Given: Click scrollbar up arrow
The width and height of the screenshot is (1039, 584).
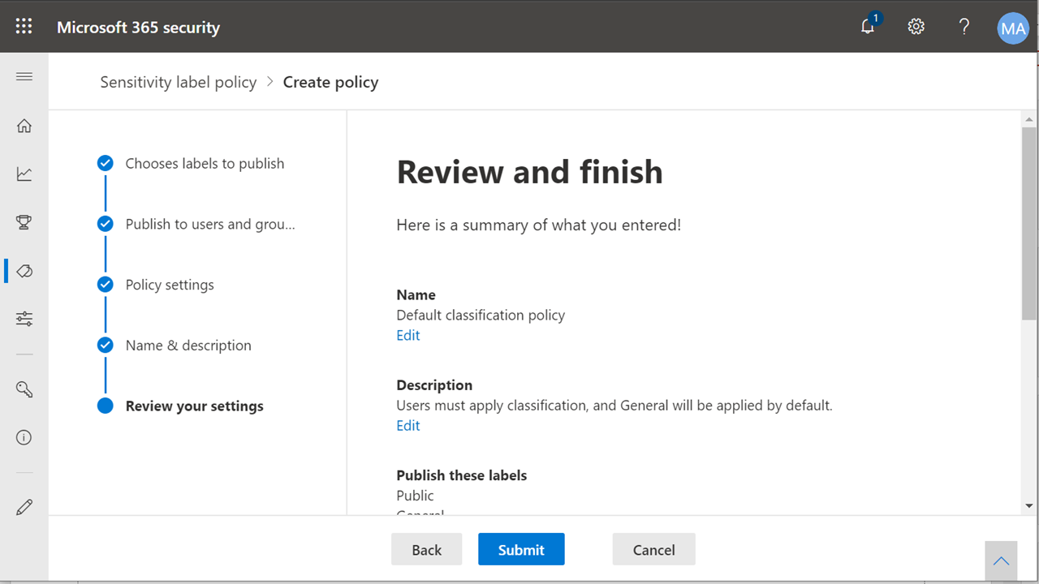Looking at the screenshot, I should click(x=1029, y=120).
